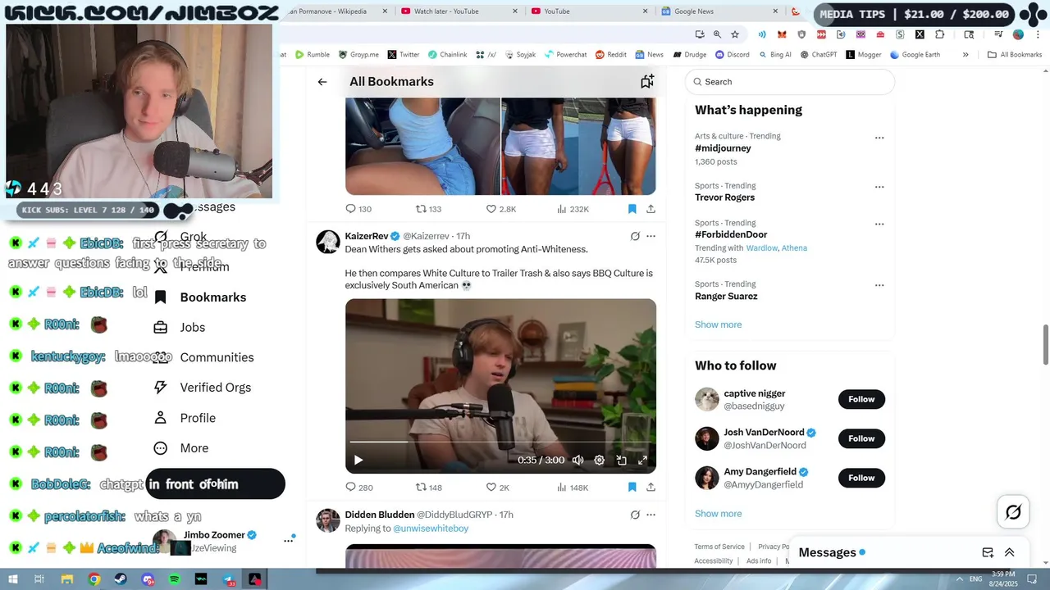Open the Steam icon in the taskbar
Viewport: 1050px width, 590px height.
tap(121, 579)
